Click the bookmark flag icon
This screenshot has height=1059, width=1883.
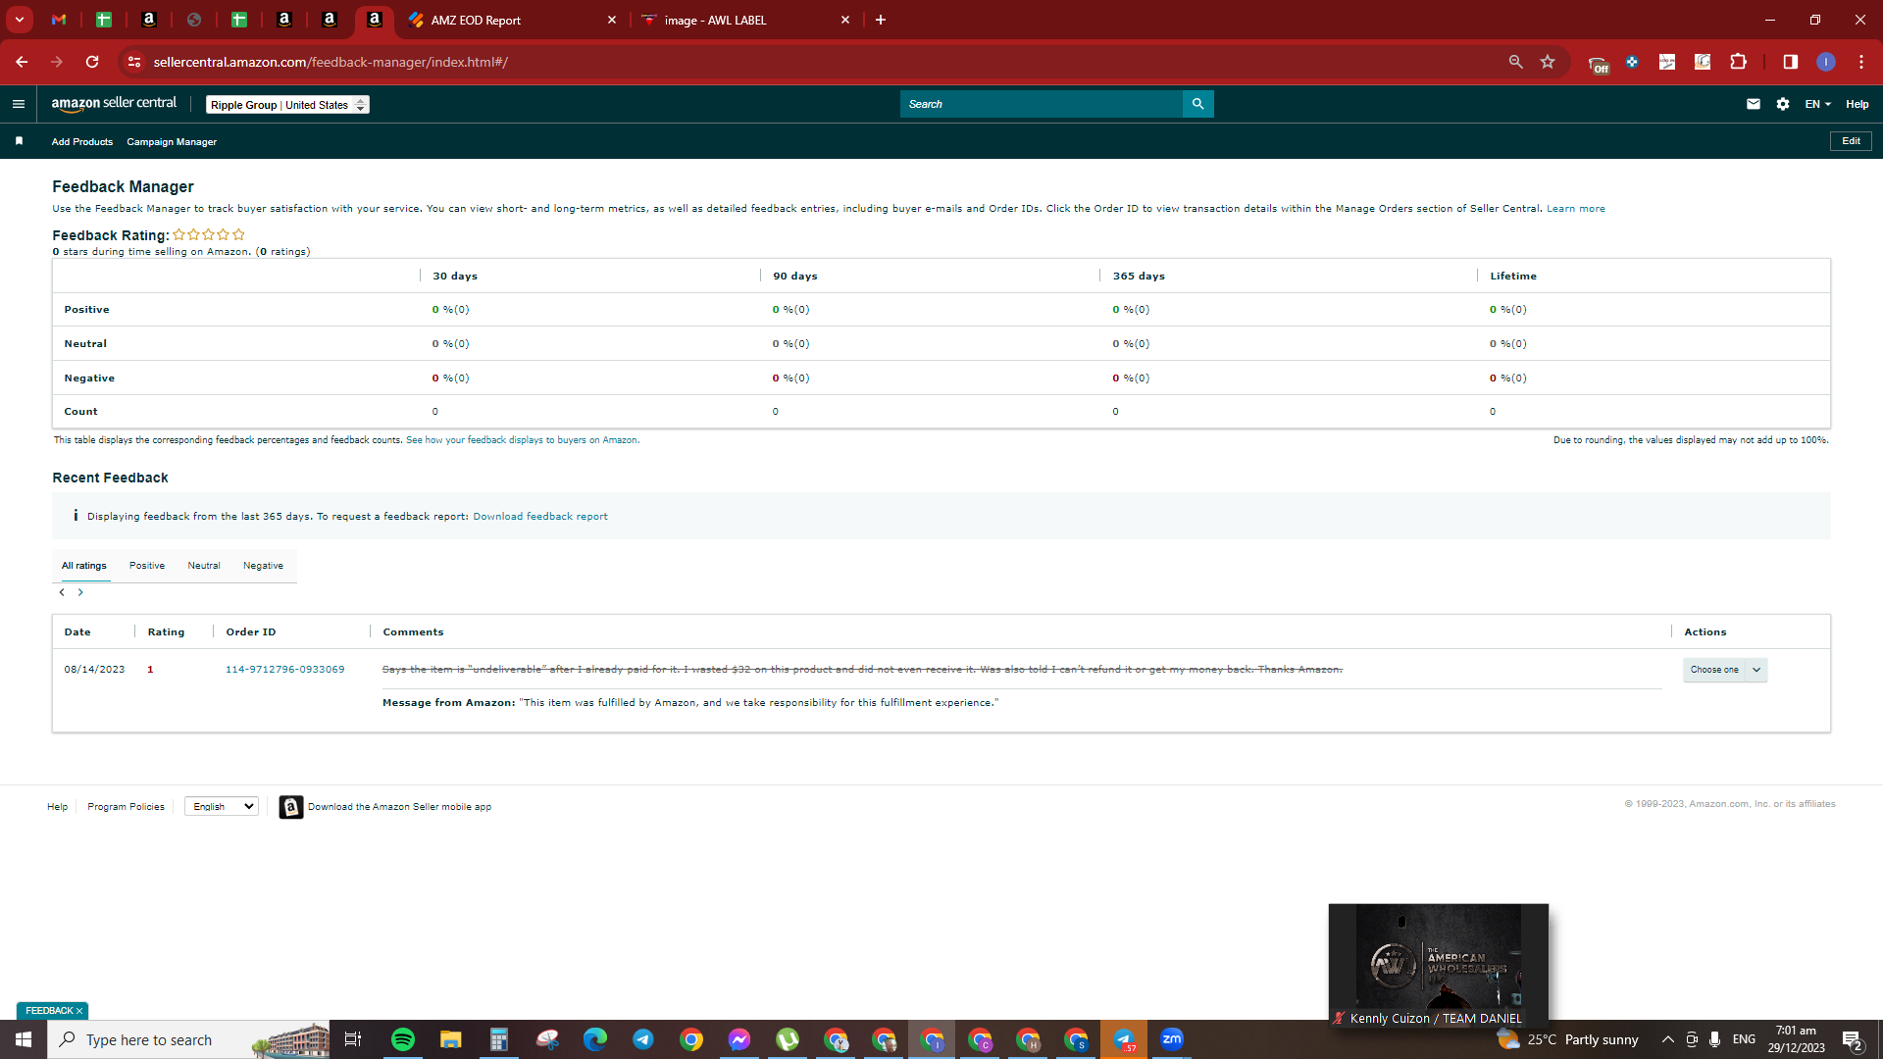(x=19, y=141)
